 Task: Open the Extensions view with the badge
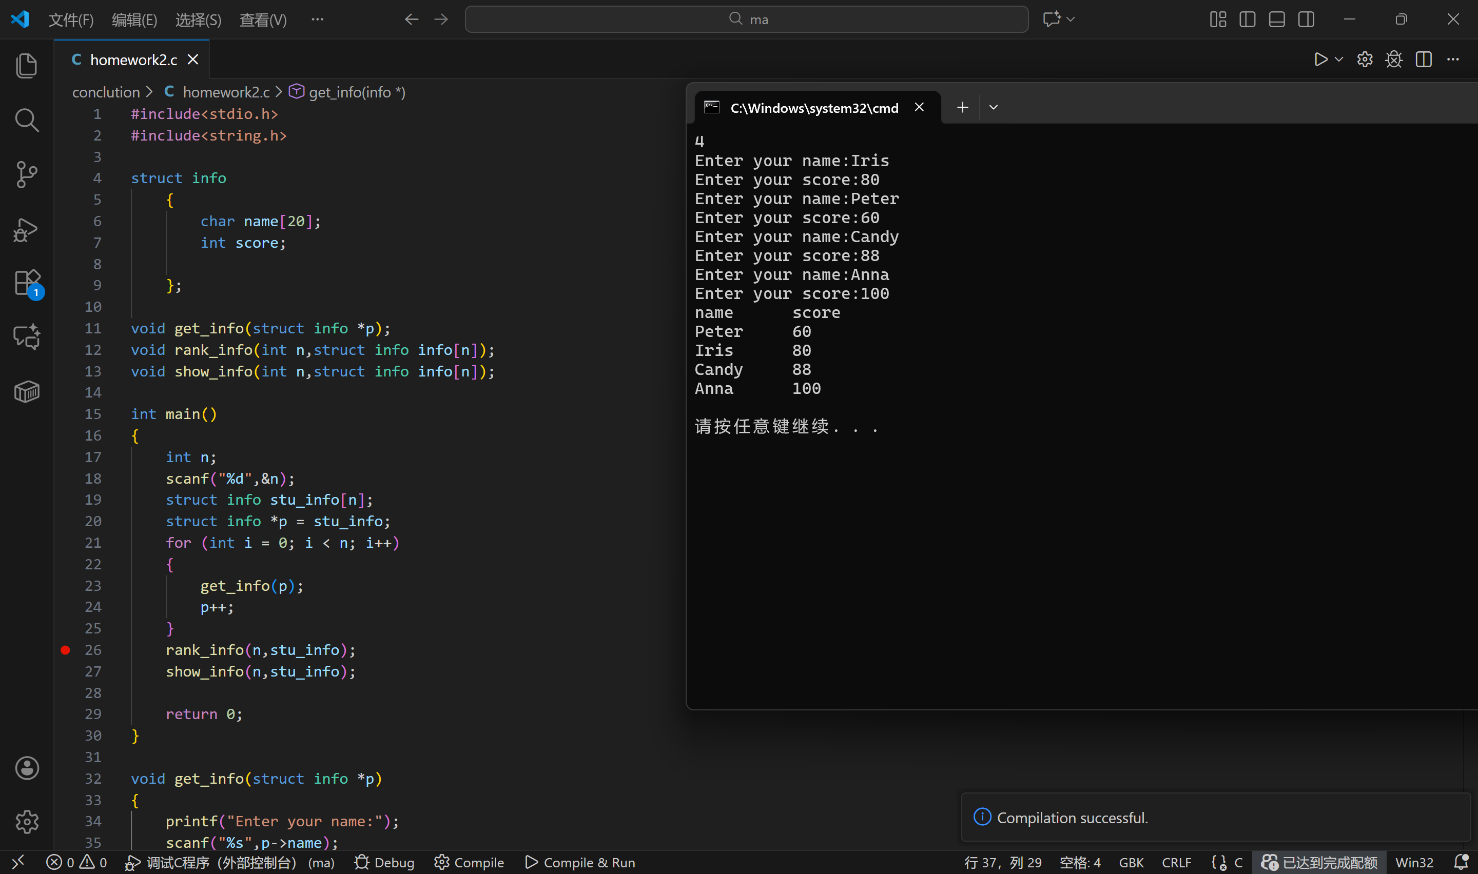27,283
